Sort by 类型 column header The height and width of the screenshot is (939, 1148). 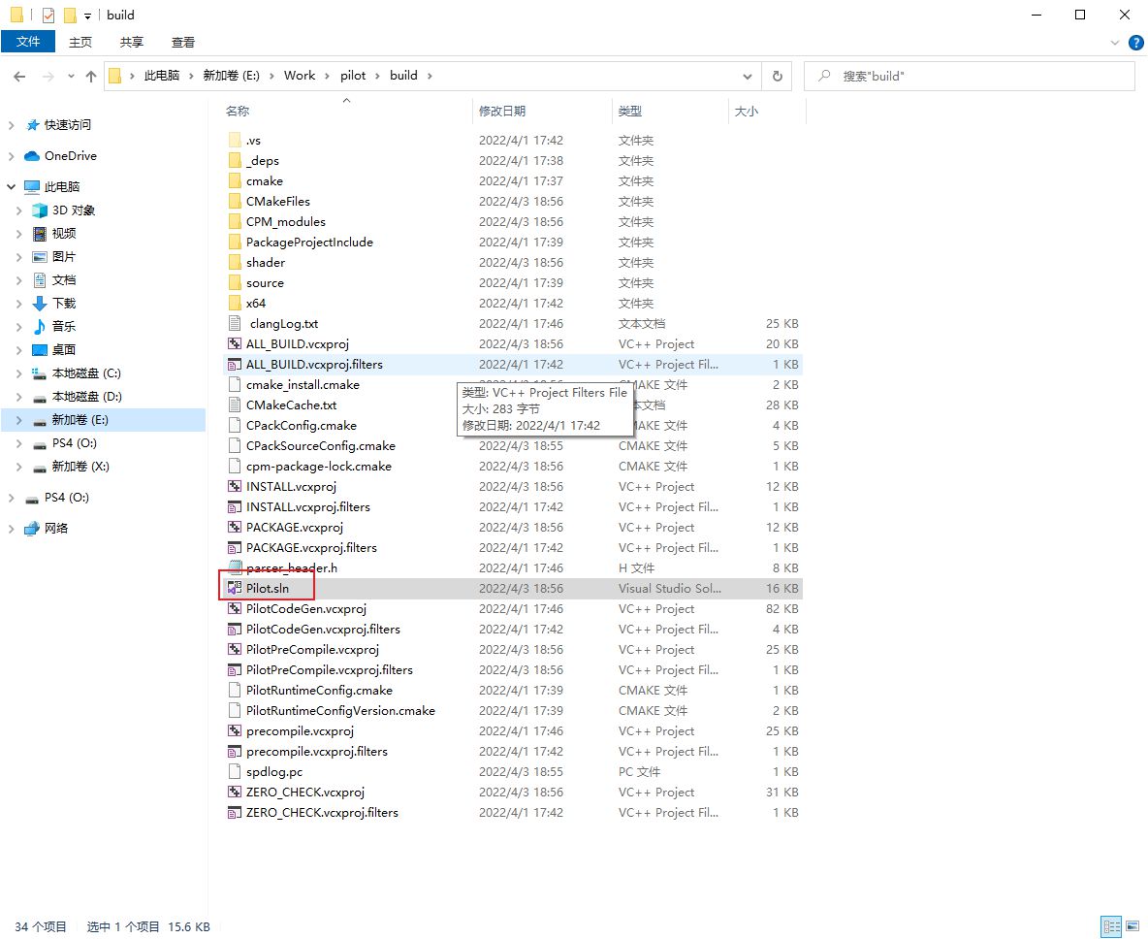[x=670, y=112]
